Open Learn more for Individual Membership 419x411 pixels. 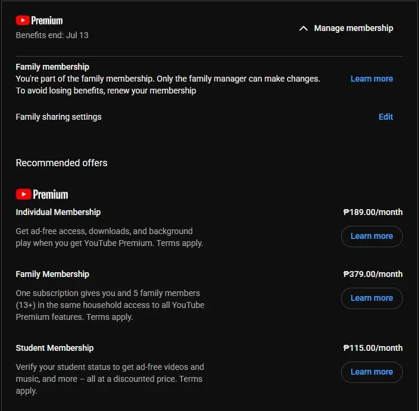(372, 236)
